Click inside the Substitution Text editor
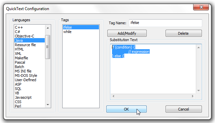The width and height of the screenshot is (215, 123). click(153, 69)
